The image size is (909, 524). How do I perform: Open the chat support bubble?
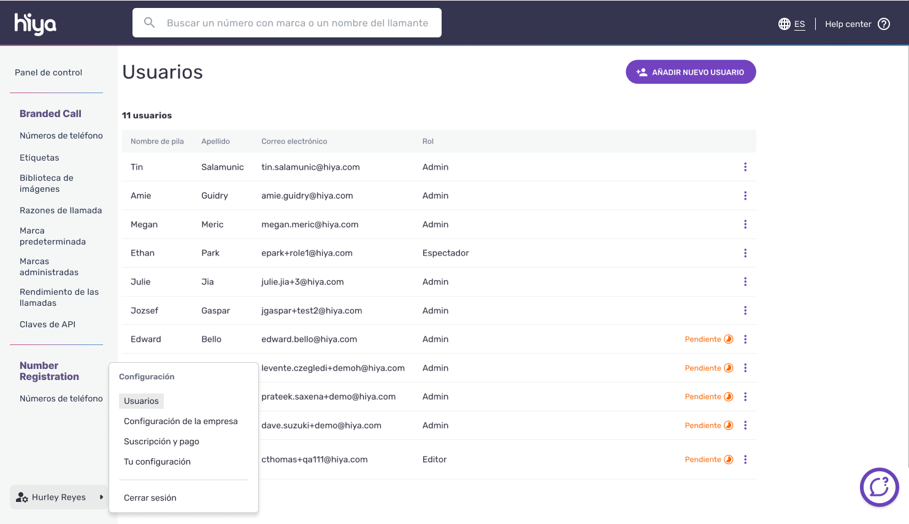(879, 487)
